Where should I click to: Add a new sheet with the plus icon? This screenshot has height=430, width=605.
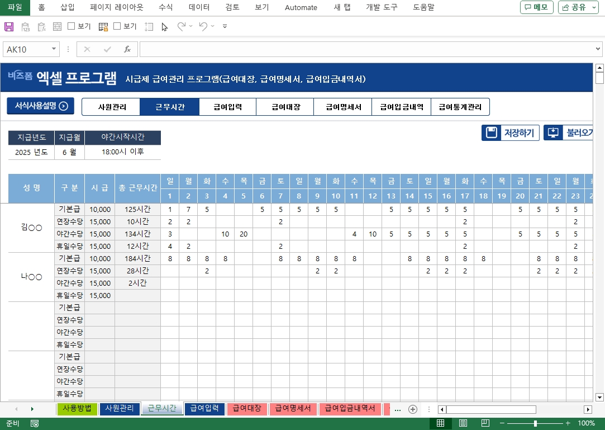pos(413,409)
